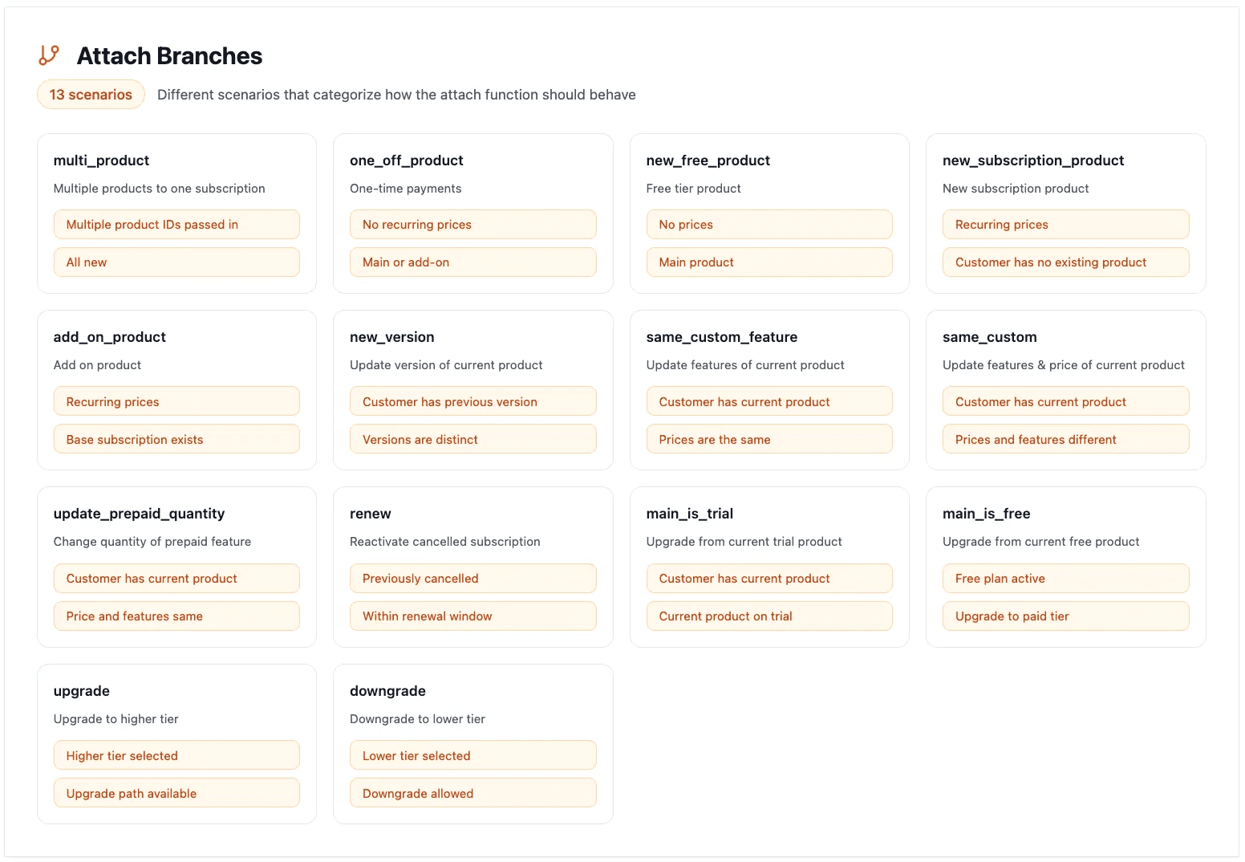Viewport: 1245px width, 862px height.
Task: Click the 'No prices' tag
Action: point(769,225)
